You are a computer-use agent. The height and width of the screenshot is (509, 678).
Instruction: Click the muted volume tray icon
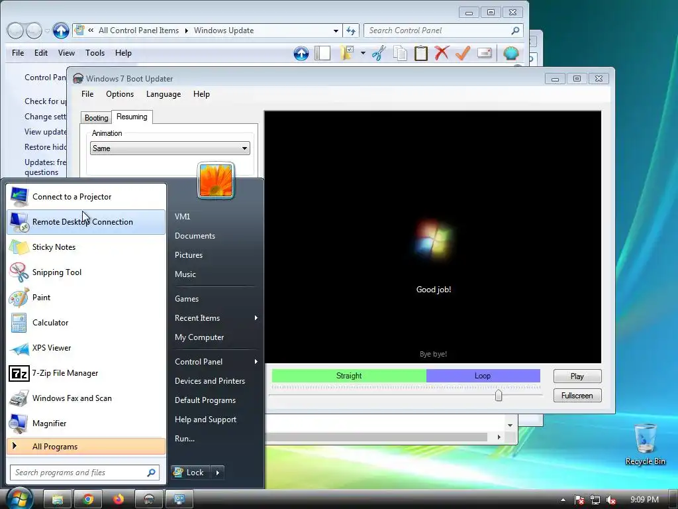(x=611, y=500)
